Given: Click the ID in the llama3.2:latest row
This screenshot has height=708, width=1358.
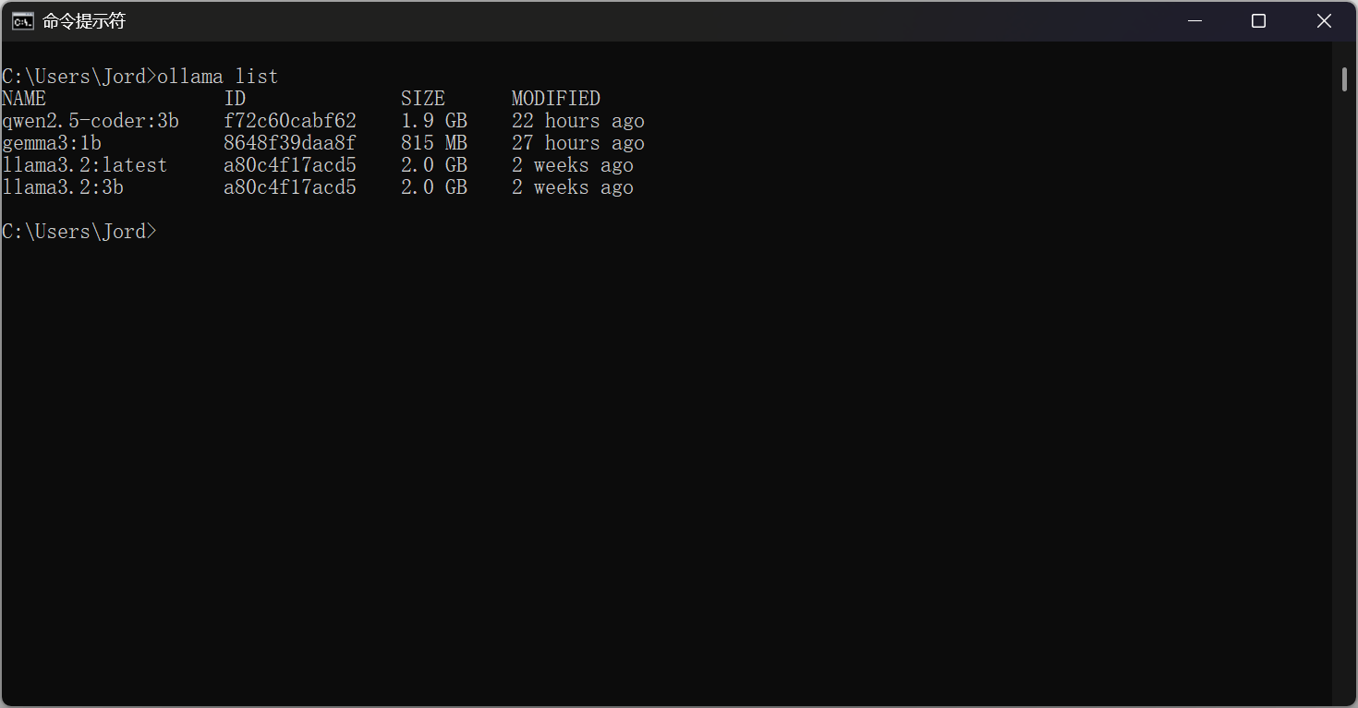Looking at the screenshot, I should (x=290, y=165).
